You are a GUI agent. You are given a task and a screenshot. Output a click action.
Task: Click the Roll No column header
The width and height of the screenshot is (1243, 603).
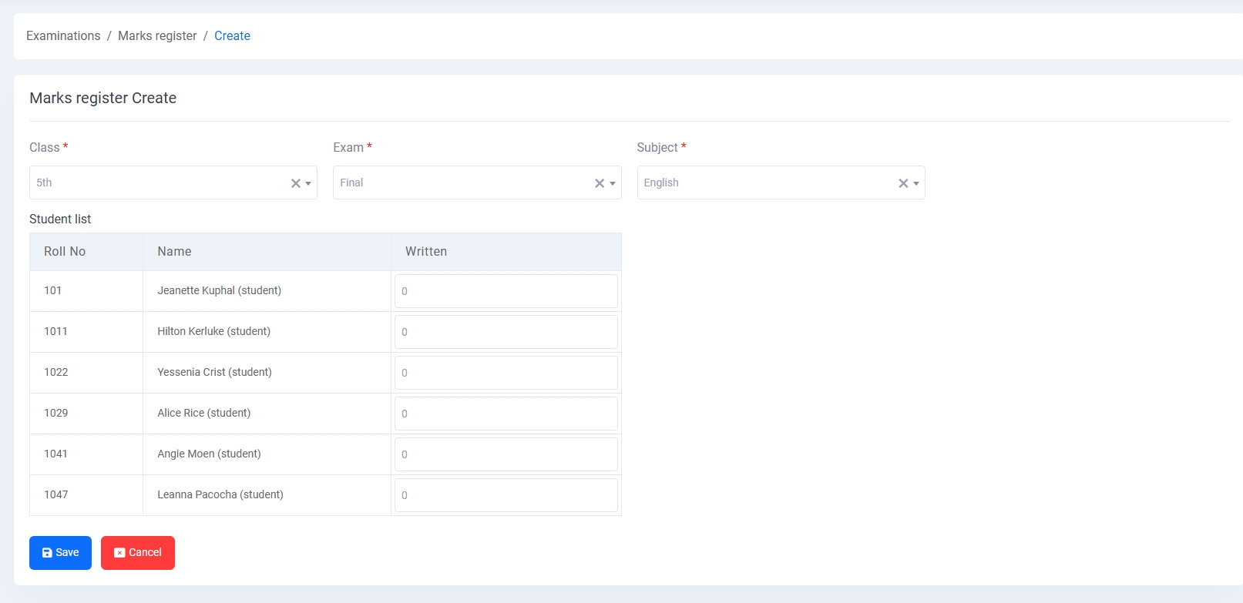pos(65,252)
